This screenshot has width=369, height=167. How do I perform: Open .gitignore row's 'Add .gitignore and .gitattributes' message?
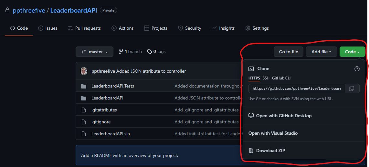(x=207, y=122)
